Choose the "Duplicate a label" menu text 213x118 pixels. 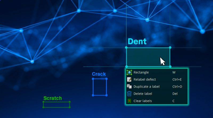146,86
